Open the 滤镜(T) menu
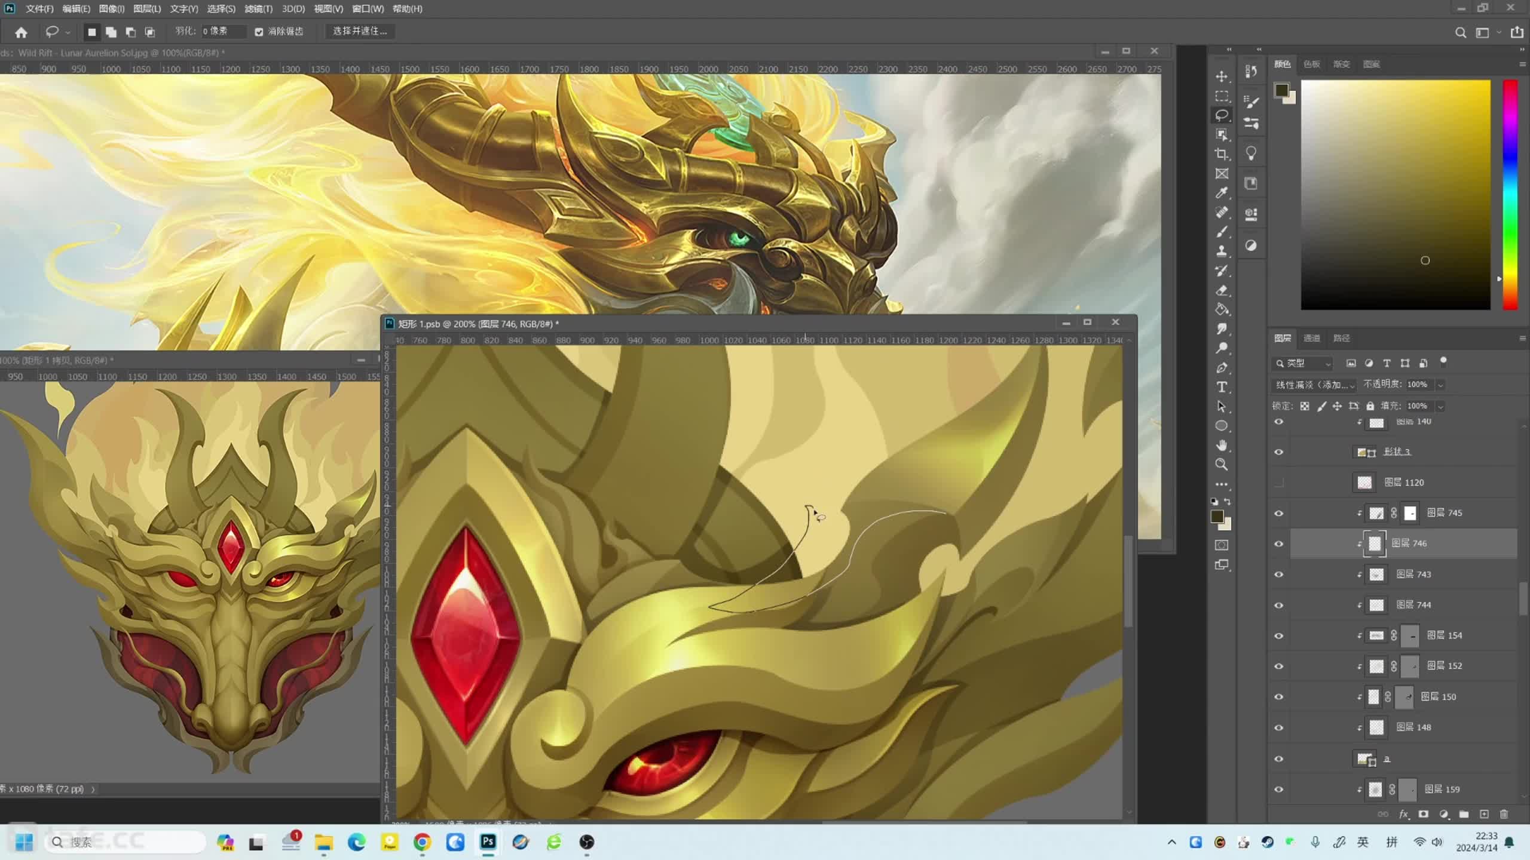 (258, 9)
